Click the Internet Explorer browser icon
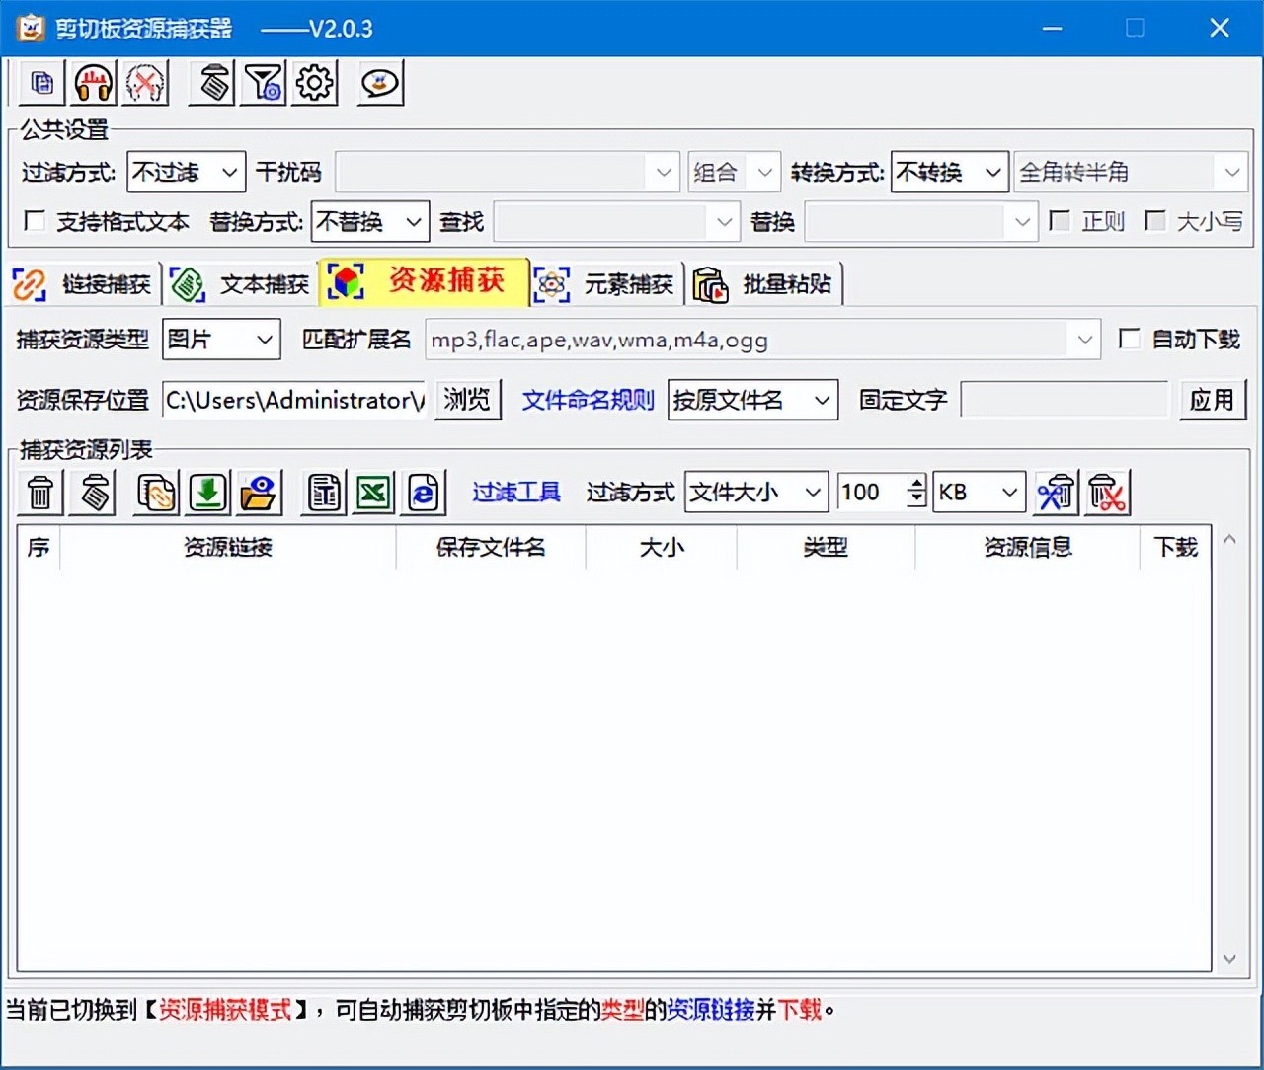Image resolution: width=1264 pixels, height=1070 pixels. pos(424,493)
